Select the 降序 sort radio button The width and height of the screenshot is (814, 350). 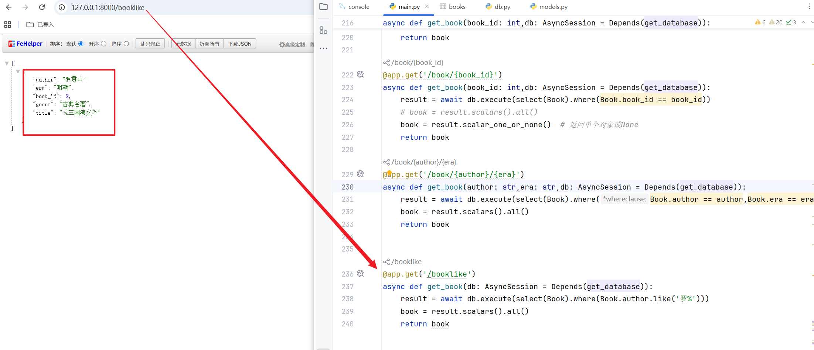[x=126, y=44]
